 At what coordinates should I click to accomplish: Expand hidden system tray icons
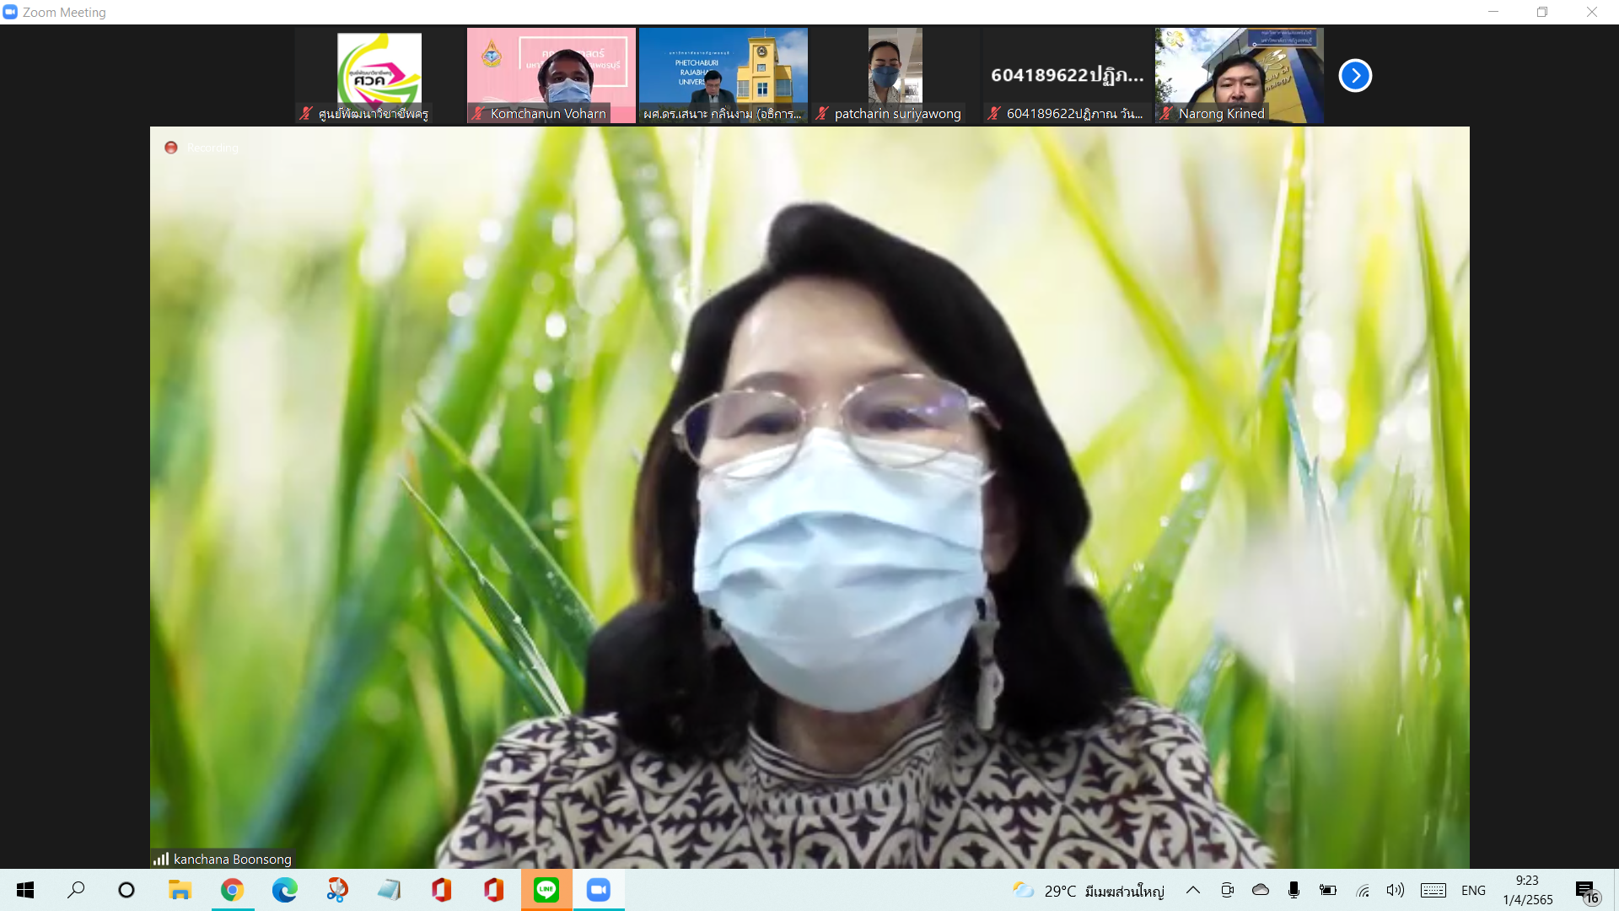(1193, 890)
